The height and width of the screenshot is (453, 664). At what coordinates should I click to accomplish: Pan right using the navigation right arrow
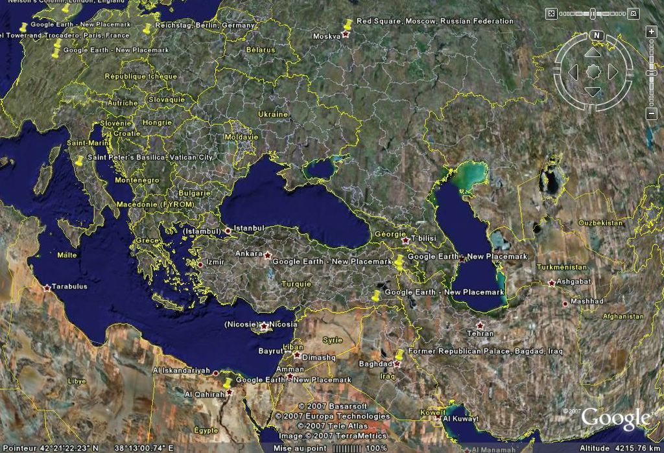point(613,72)
